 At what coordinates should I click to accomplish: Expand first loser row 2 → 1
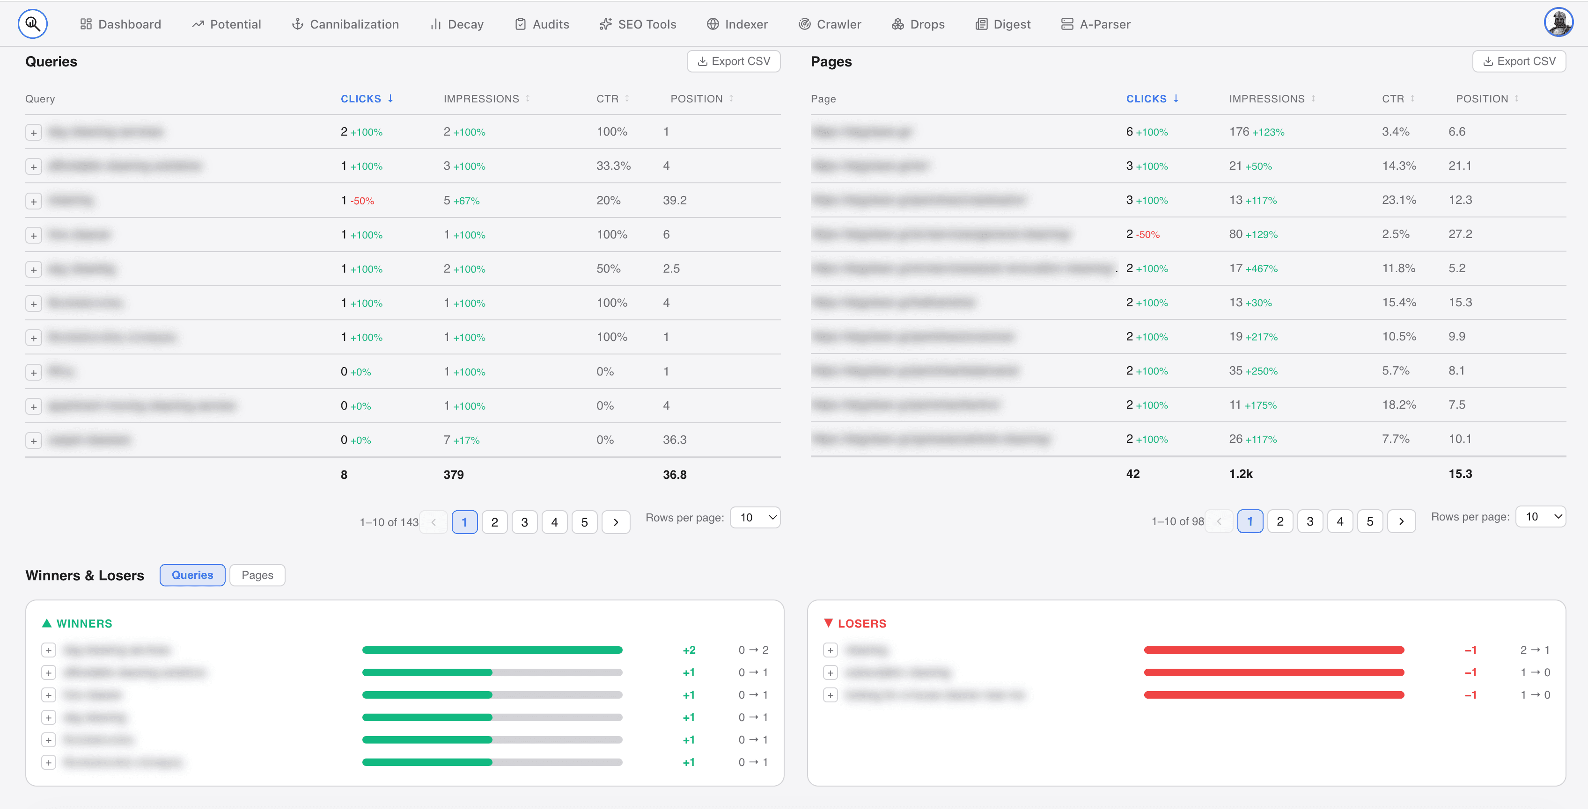coord(831,650)
